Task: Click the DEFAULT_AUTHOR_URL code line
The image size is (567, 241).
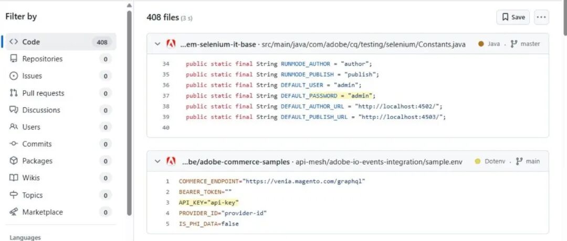Action: click(x=314, y=106)
